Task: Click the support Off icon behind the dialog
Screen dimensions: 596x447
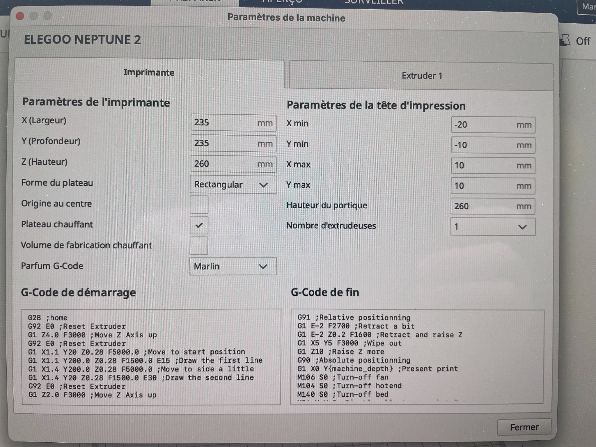Action: [x=565, y=40]
